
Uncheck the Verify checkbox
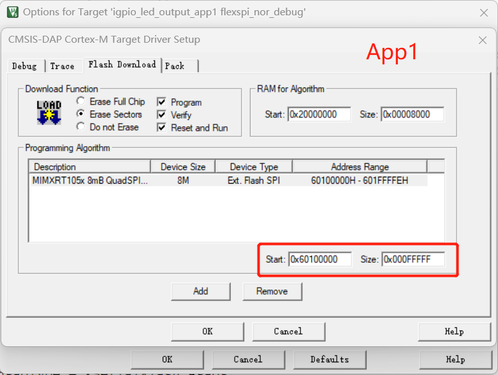coord(161,115)
